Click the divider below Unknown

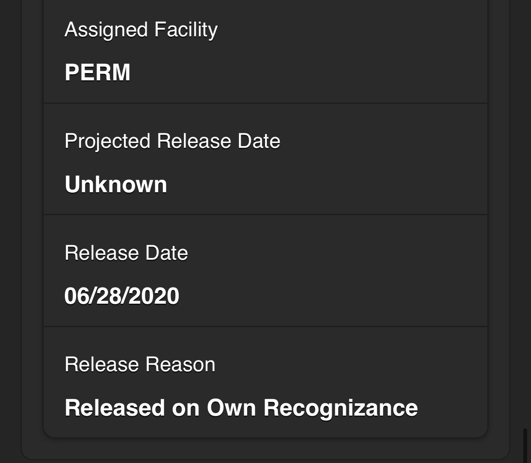(x=265, y=214)
